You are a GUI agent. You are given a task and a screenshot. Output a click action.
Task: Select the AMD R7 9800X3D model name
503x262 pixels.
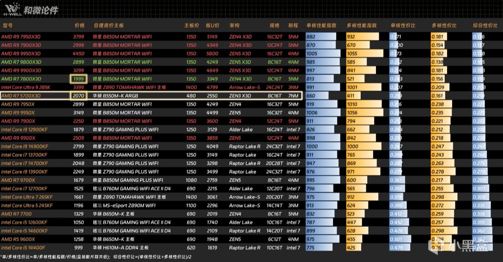[x=21, y=62]
